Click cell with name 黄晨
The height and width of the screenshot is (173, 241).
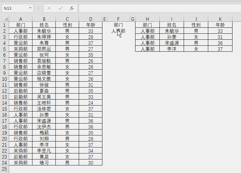tap(44, 157)
